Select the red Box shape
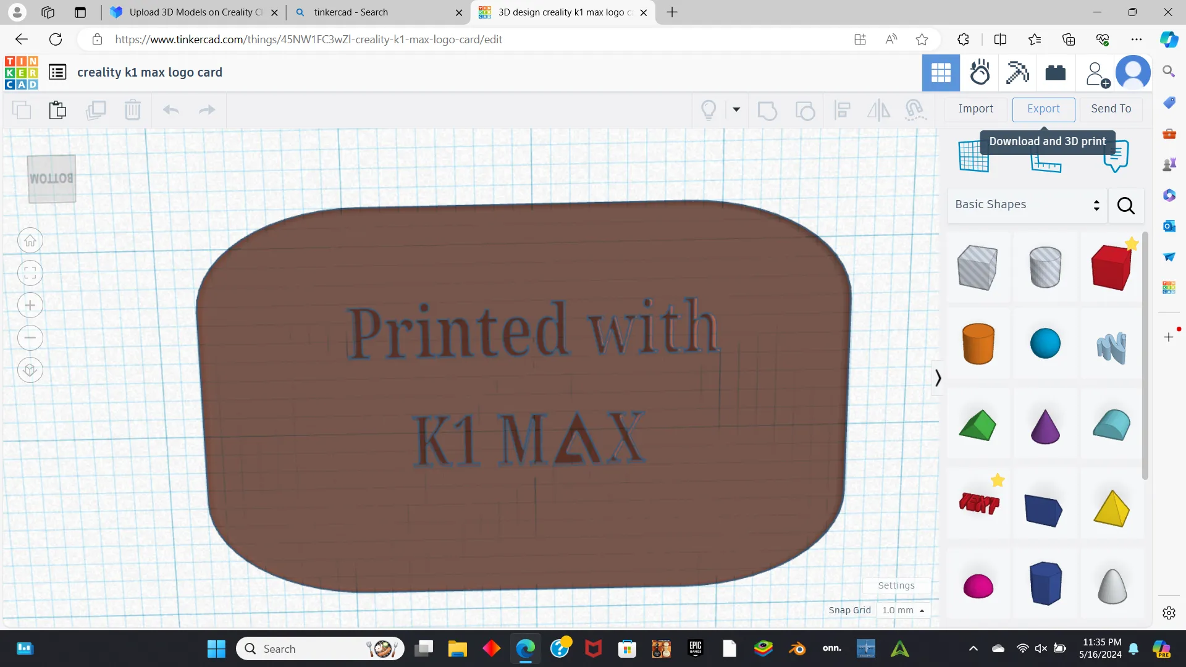The height and width of the screenshot is (667, 1186). point(1111,268)
